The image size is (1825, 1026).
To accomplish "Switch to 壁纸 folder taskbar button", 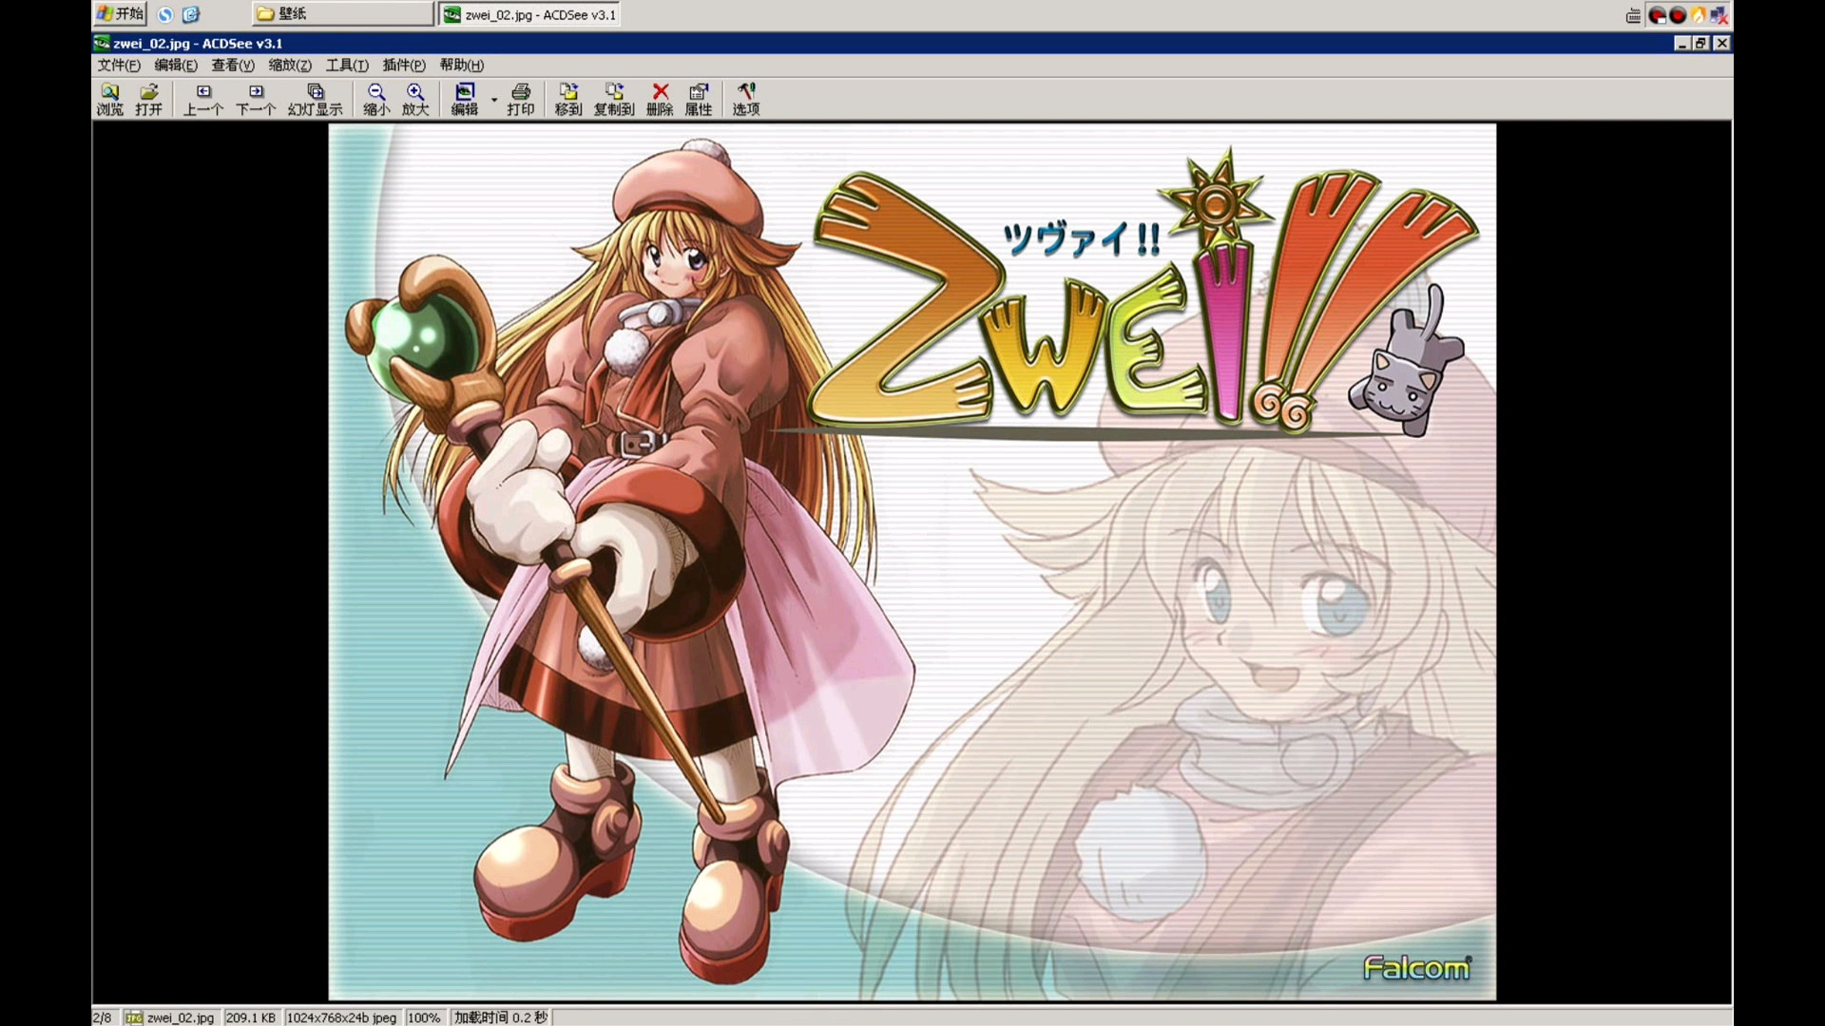I will coord(342,13).
